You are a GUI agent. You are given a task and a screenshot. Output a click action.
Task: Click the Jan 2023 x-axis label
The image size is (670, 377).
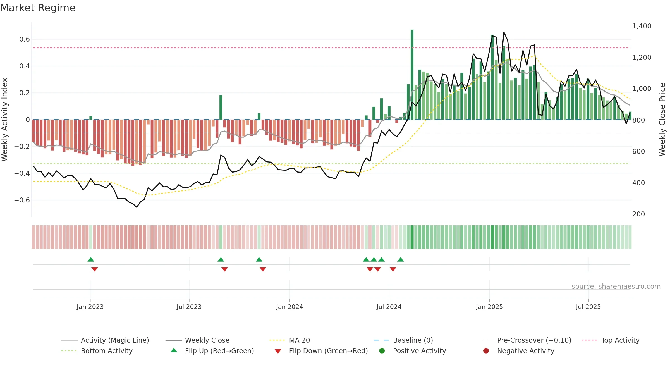click(x=90, y=307)
